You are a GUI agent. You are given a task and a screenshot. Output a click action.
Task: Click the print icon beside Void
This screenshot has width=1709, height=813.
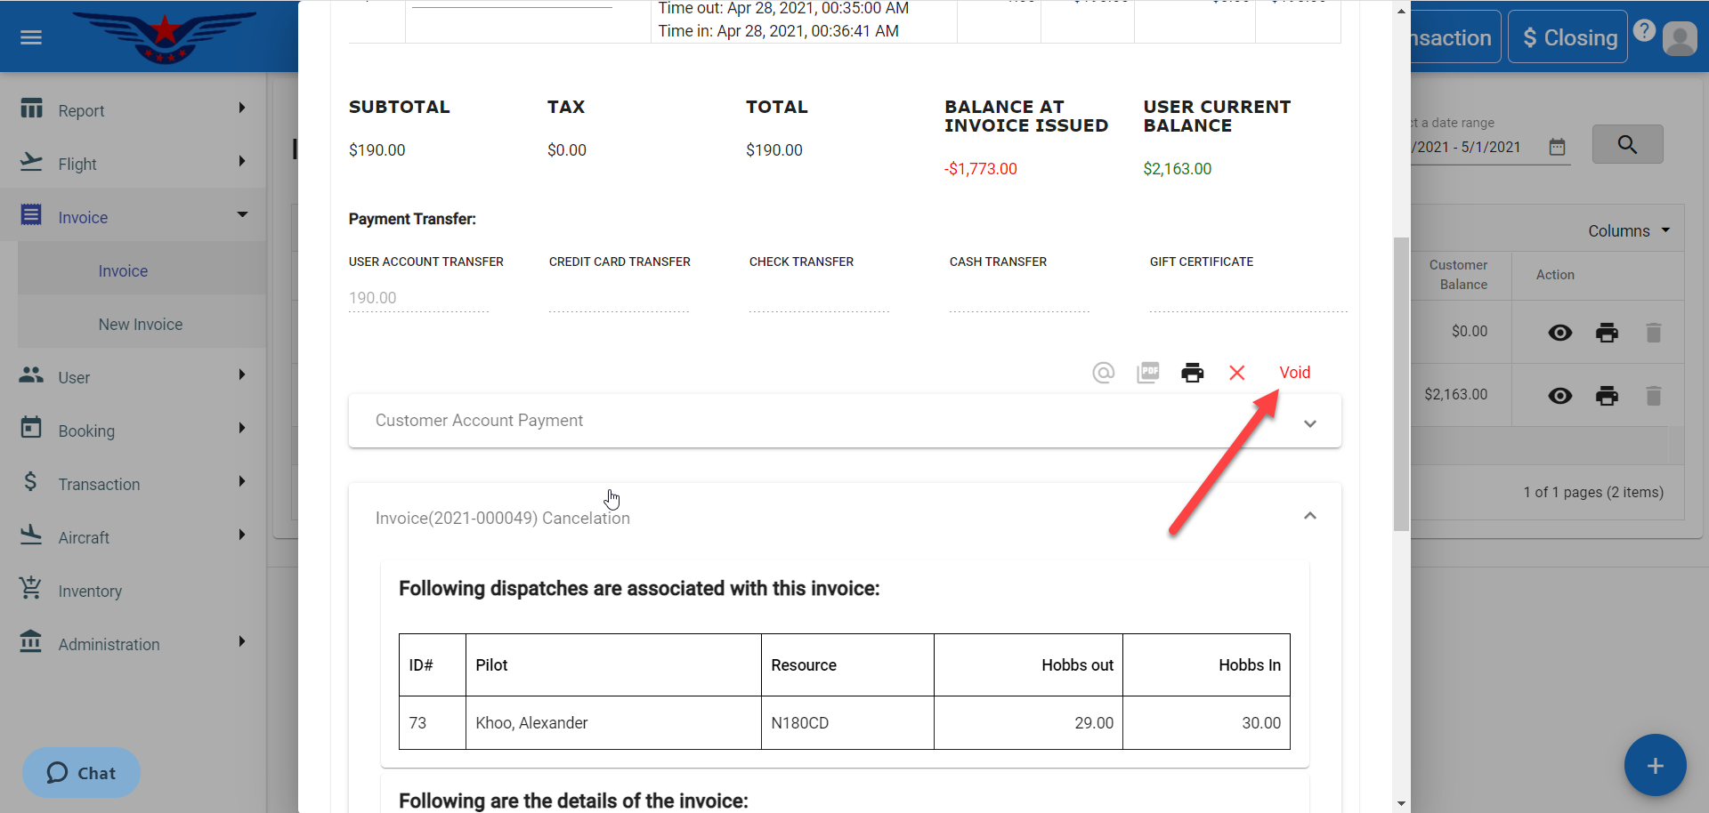[x=1192, y=373]
